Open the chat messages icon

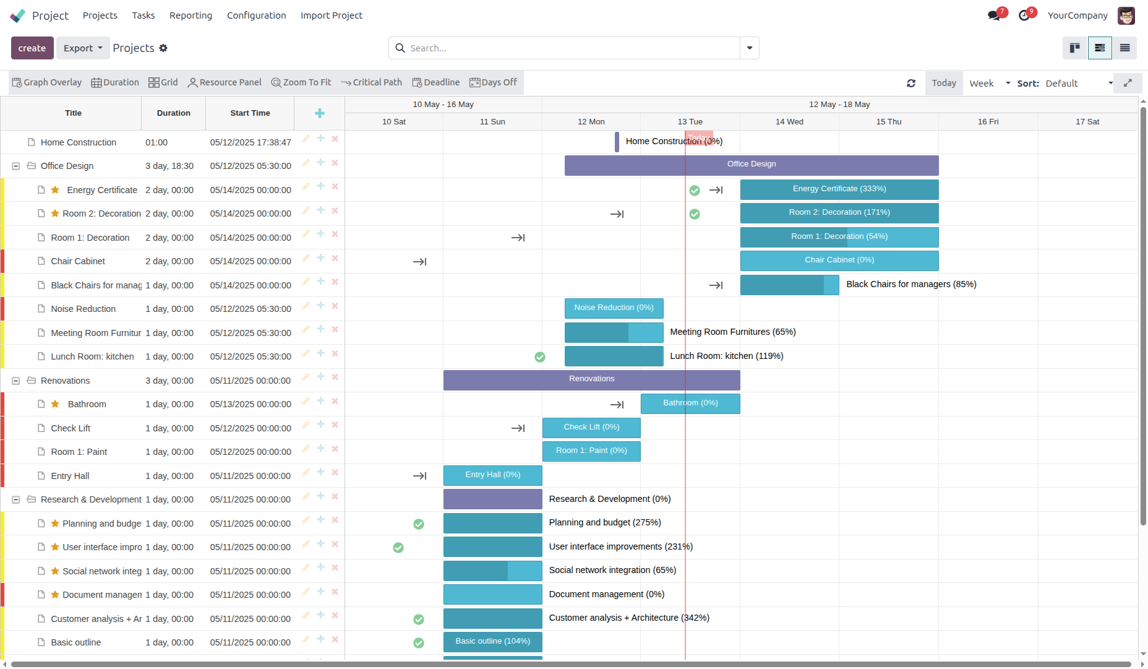coord(994,15)
